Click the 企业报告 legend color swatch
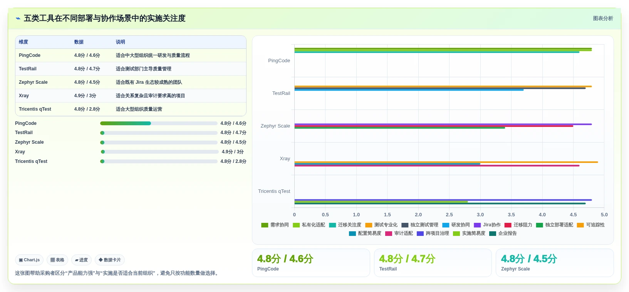This screenshot has height=292, width=629. (493, 234)
